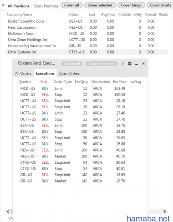The image size is (173, 222).
Task: Click the Cover all button
Action: (x=71, y=5)
